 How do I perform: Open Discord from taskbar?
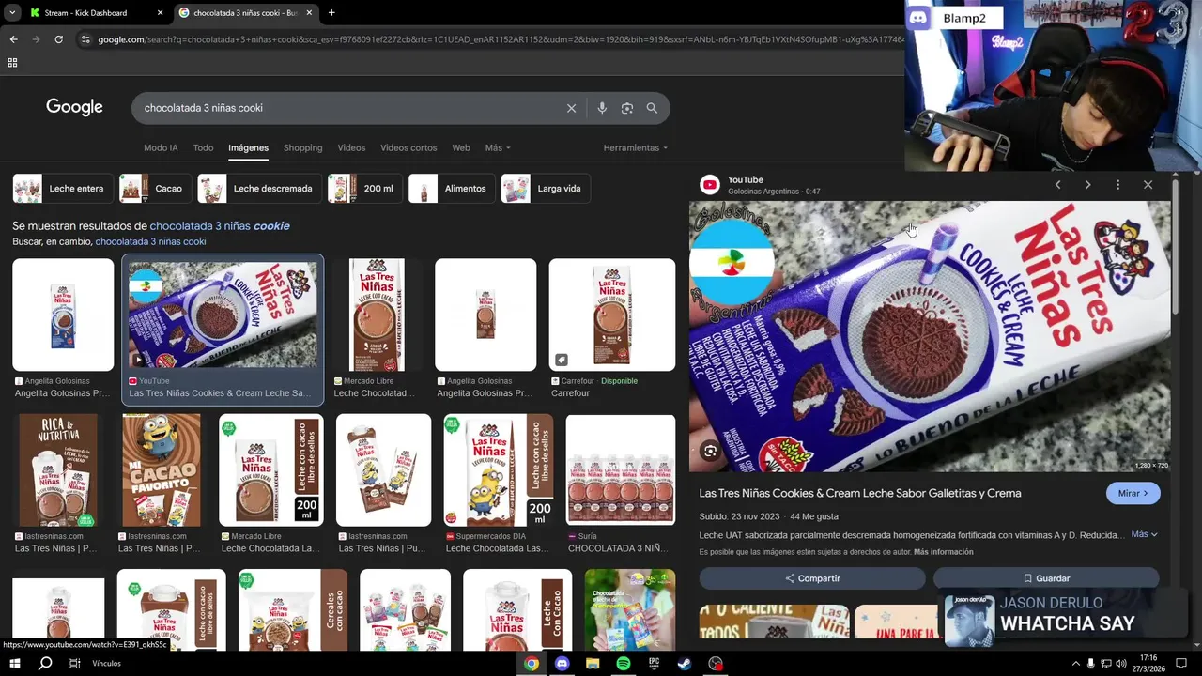562,663
